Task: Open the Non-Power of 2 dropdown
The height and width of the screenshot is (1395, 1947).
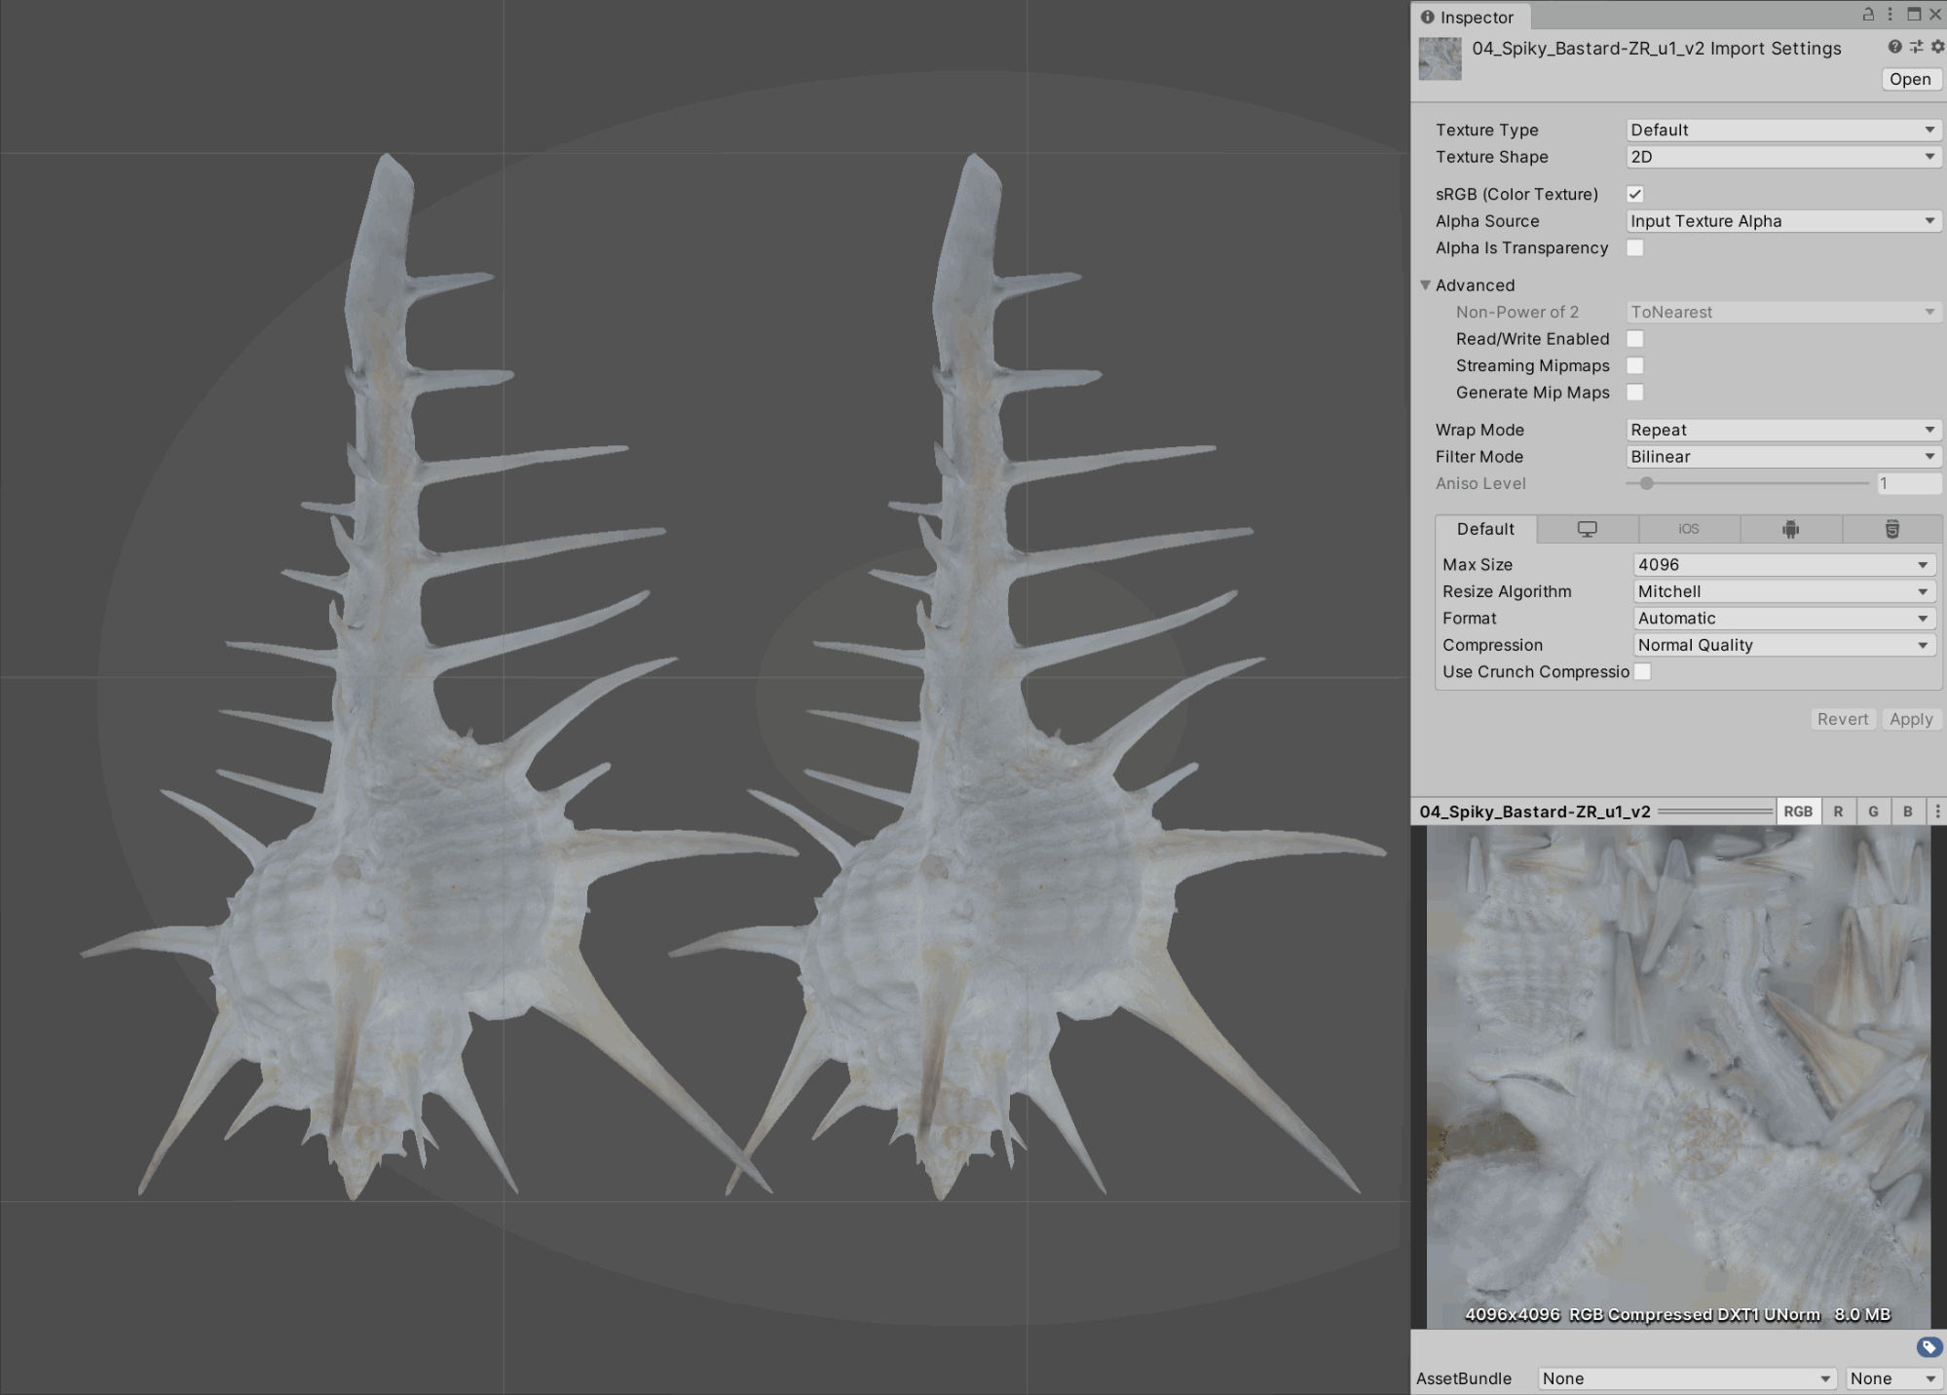Action: click(1783, 312)
